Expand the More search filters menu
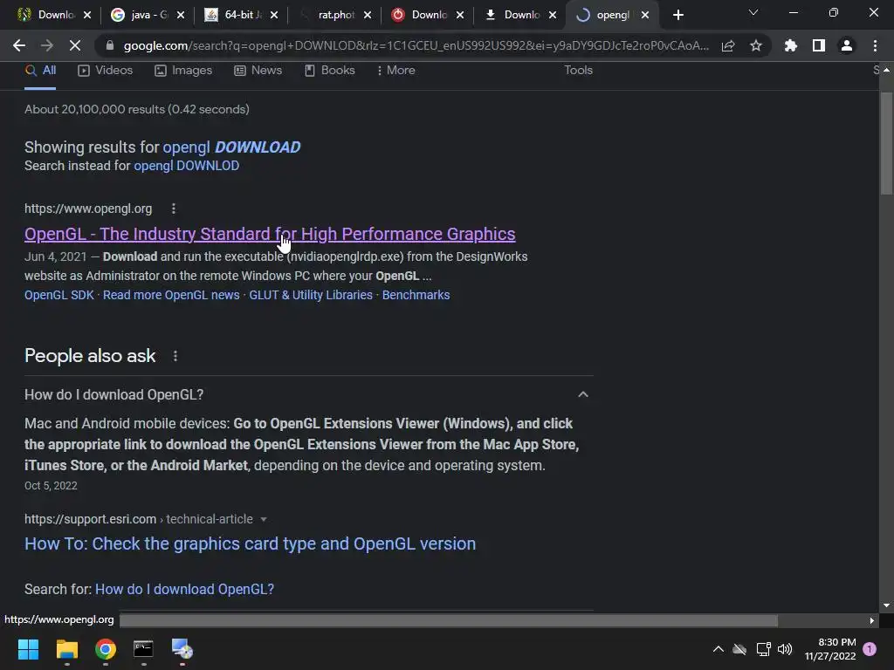 pos(395,71)
